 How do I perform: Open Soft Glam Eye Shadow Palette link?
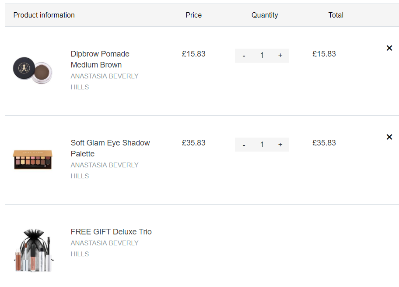click(110, 148)
